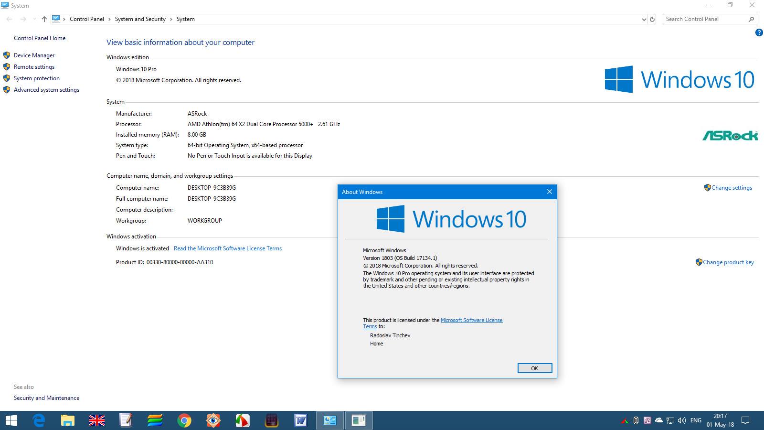Open Security and Maintenance link

pos(46,398)
